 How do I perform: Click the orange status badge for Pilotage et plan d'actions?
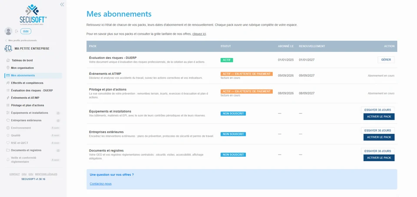(247, 91)
